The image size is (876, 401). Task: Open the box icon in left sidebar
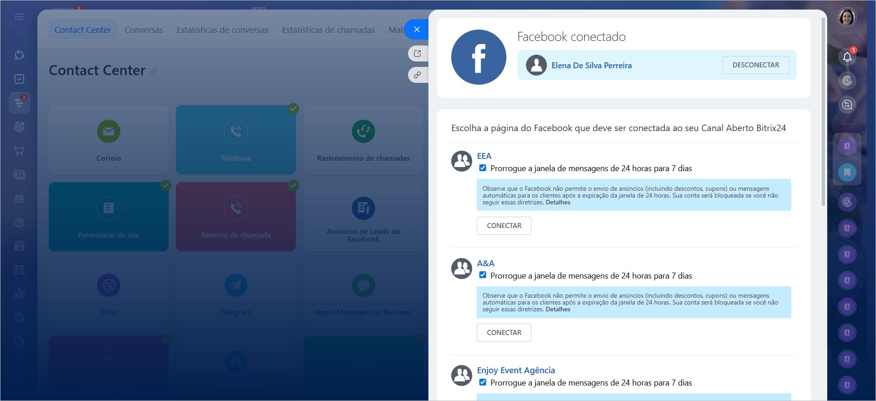pyautogui.click(x=19, y=223)
